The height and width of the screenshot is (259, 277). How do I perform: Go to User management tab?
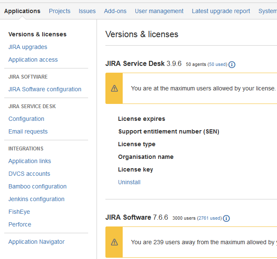click(159, 11)
